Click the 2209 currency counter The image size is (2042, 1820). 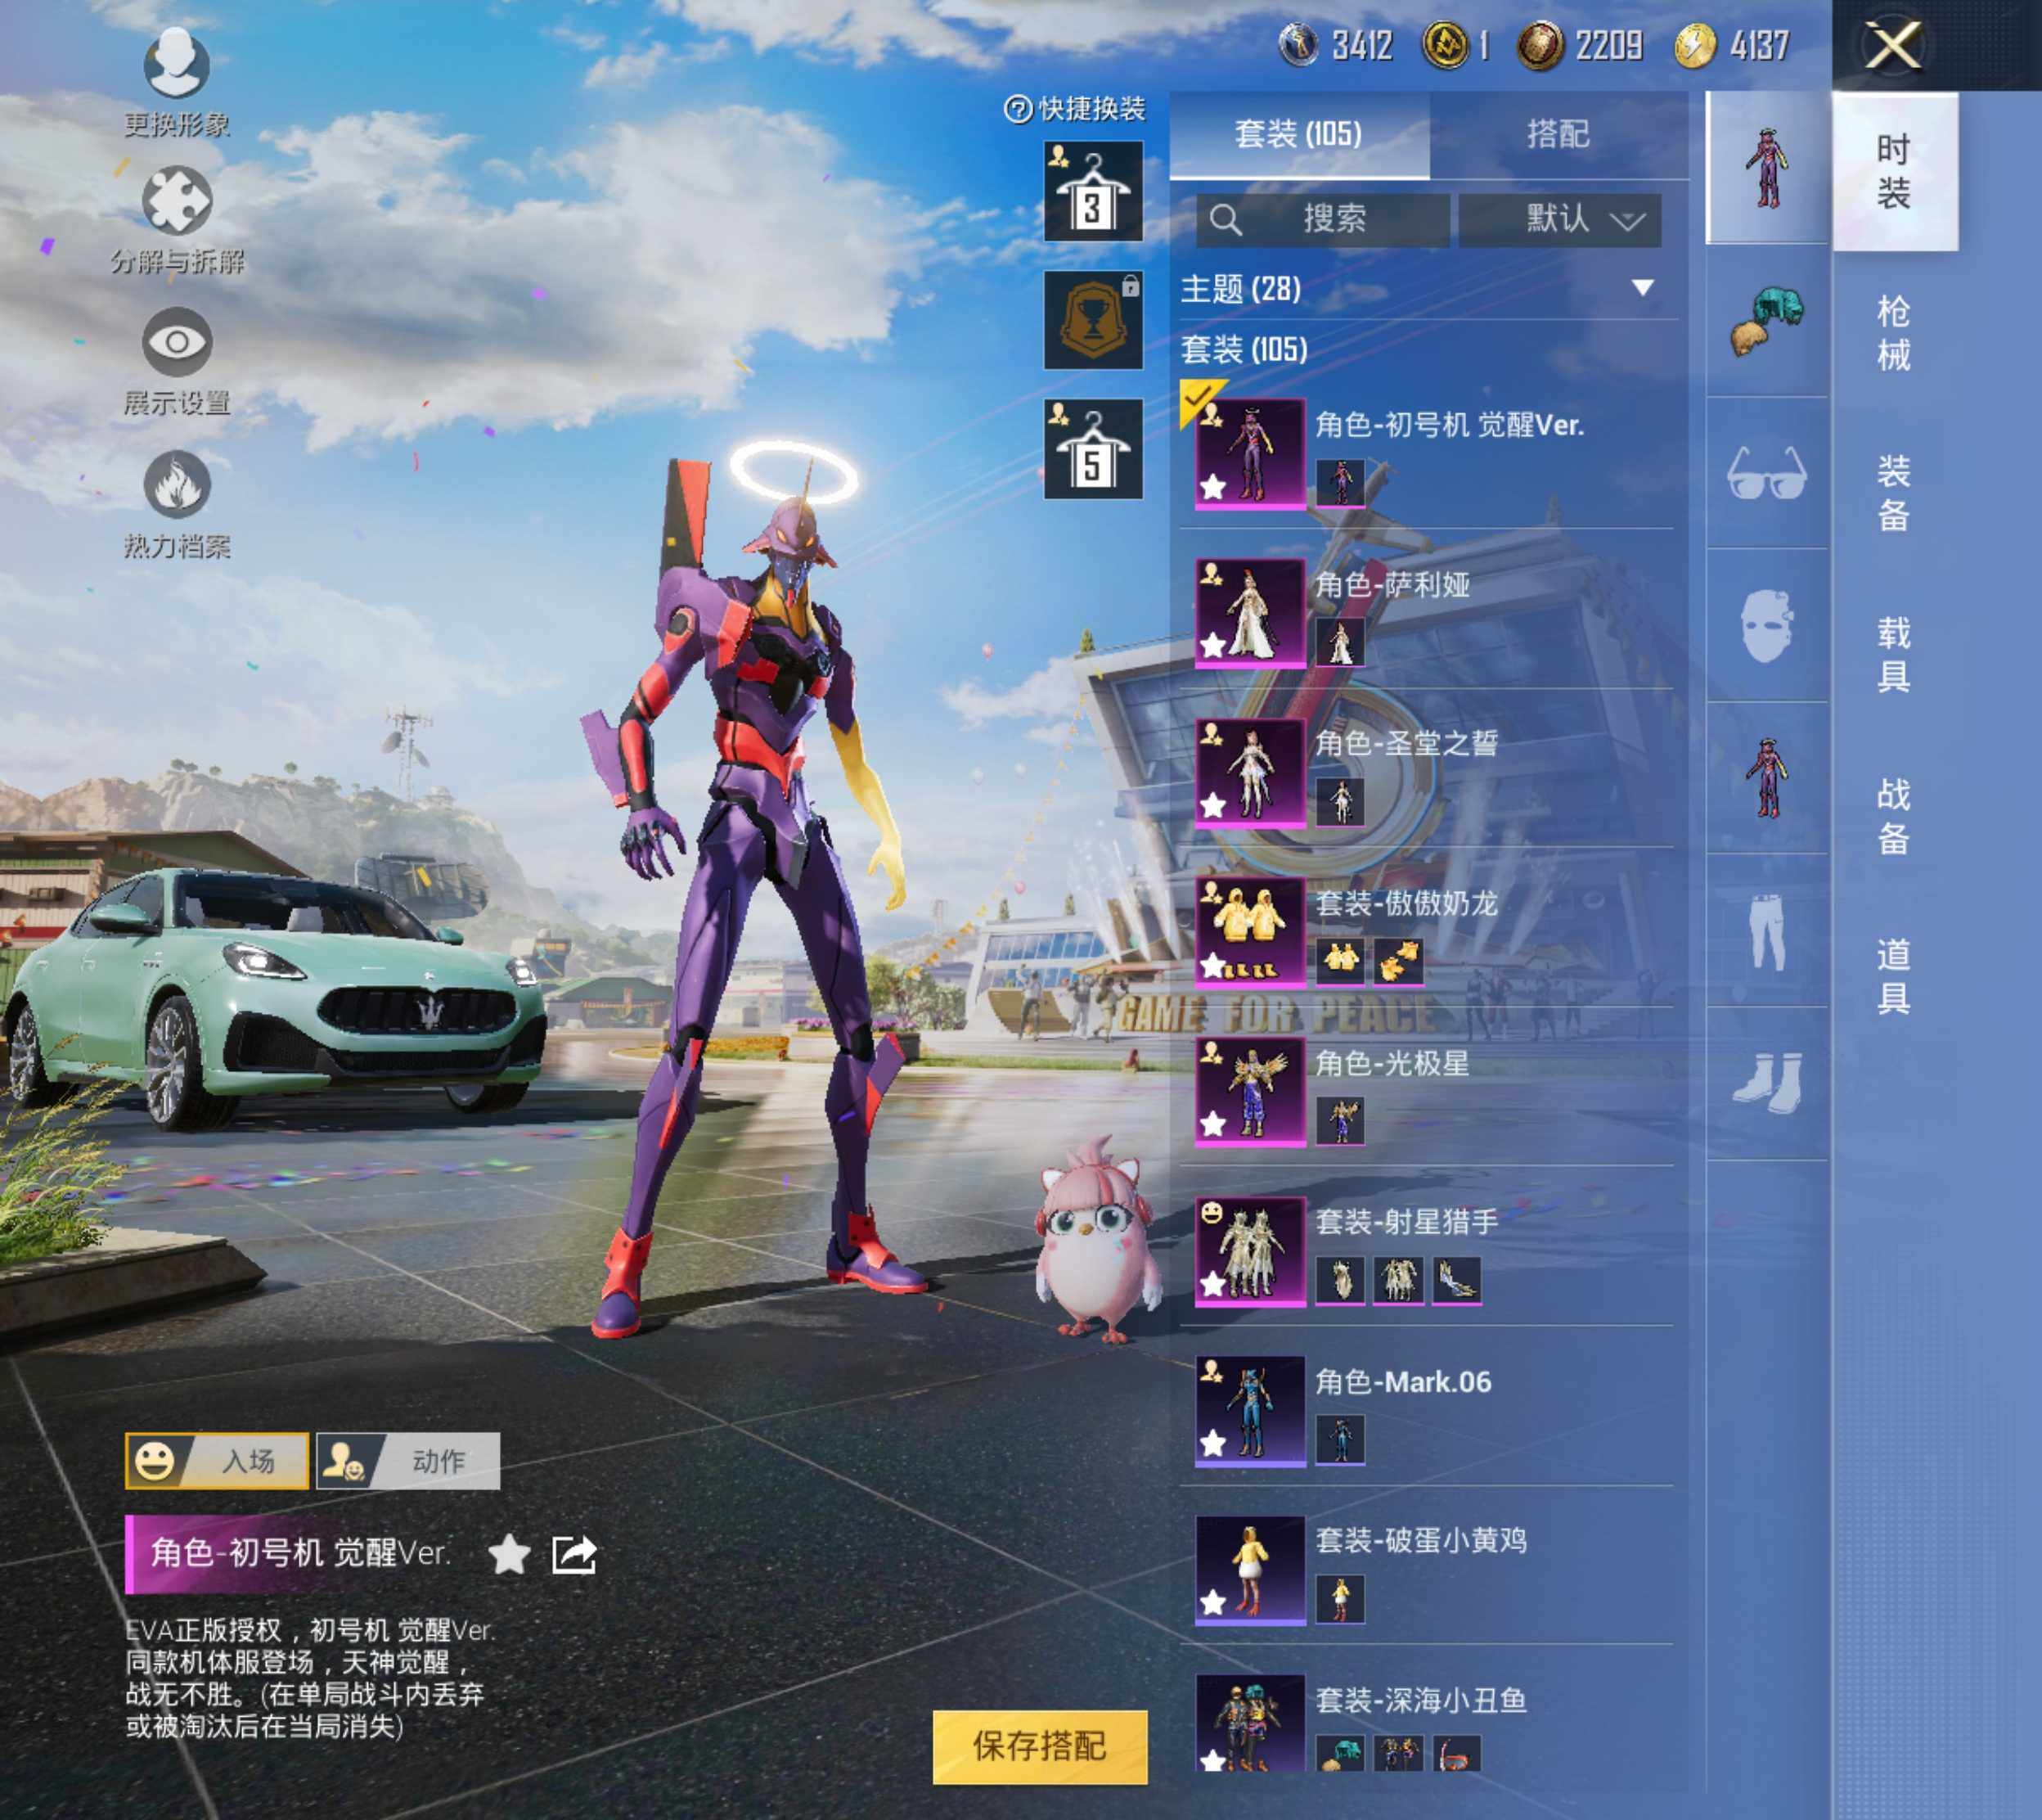point(1581,45)
